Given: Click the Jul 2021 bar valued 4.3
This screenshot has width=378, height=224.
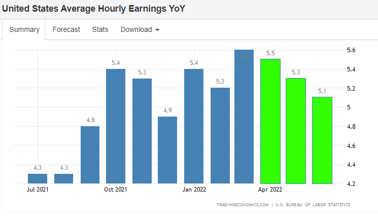Looking at the screenshot, I should 38,178.
